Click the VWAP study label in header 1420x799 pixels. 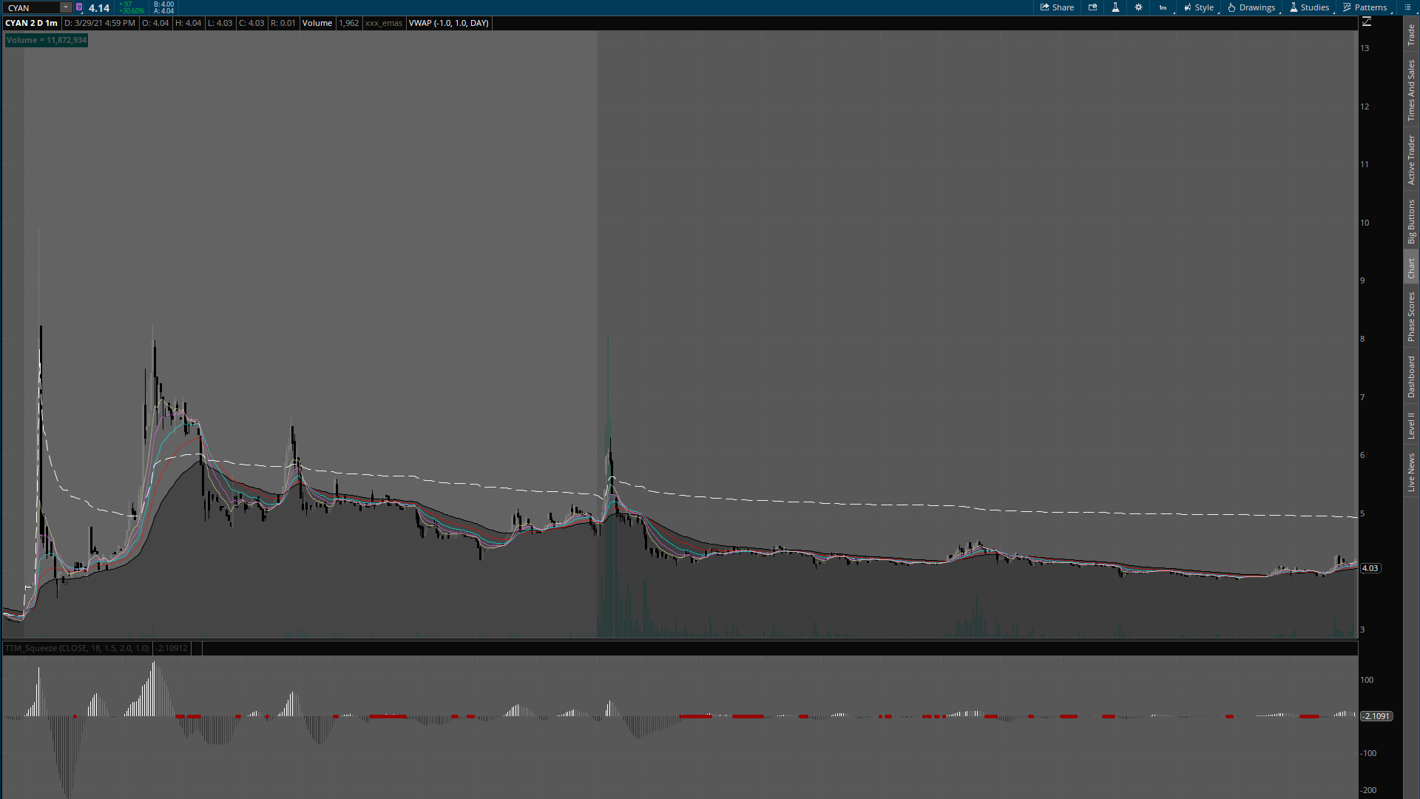pyautogui.click(x=448, y=23)
